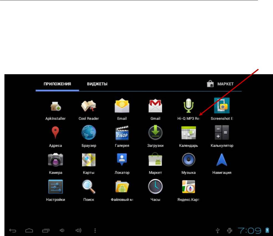The image size is (273, 236).
Task: Open Загрузки downloads app
Action: coord(155,133)
